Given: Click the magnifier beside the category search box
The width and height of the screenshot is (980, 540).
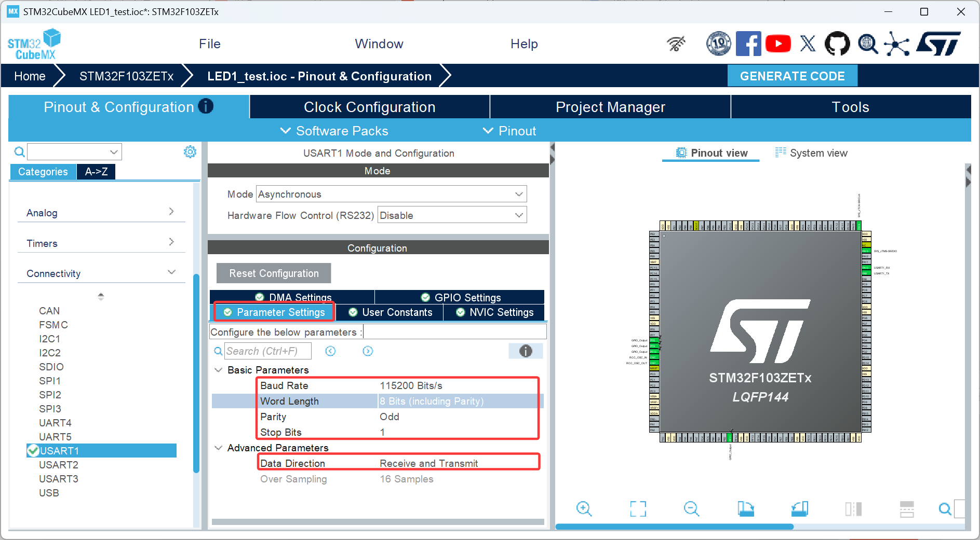Looking at the screenshot, I should click(19, 151).
